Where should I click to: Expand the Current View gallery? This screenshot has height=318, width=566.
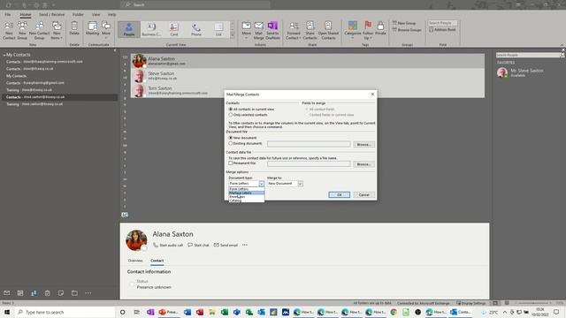point(232,35)
